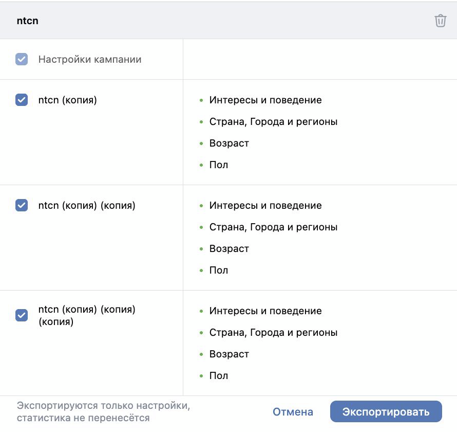
Task: Click Страна, Города и регионы in last group
Action: (273, 332)
